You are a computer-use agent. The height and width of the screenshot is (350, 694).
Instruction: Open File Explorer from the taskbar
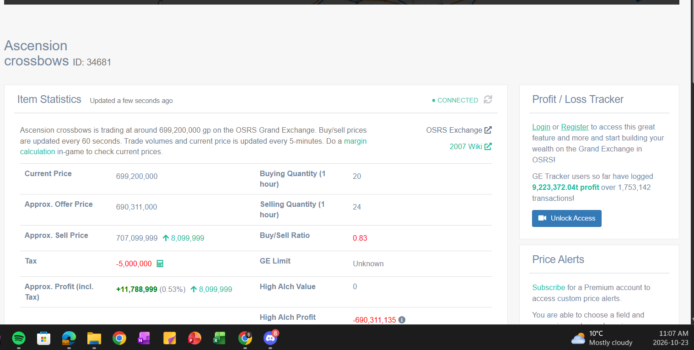tap(94, 338)
